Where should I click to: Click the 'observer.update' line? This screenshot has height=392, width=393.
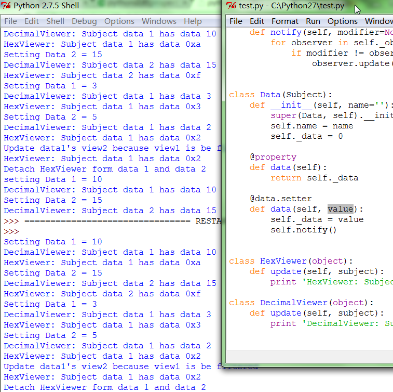coord(353,64)
